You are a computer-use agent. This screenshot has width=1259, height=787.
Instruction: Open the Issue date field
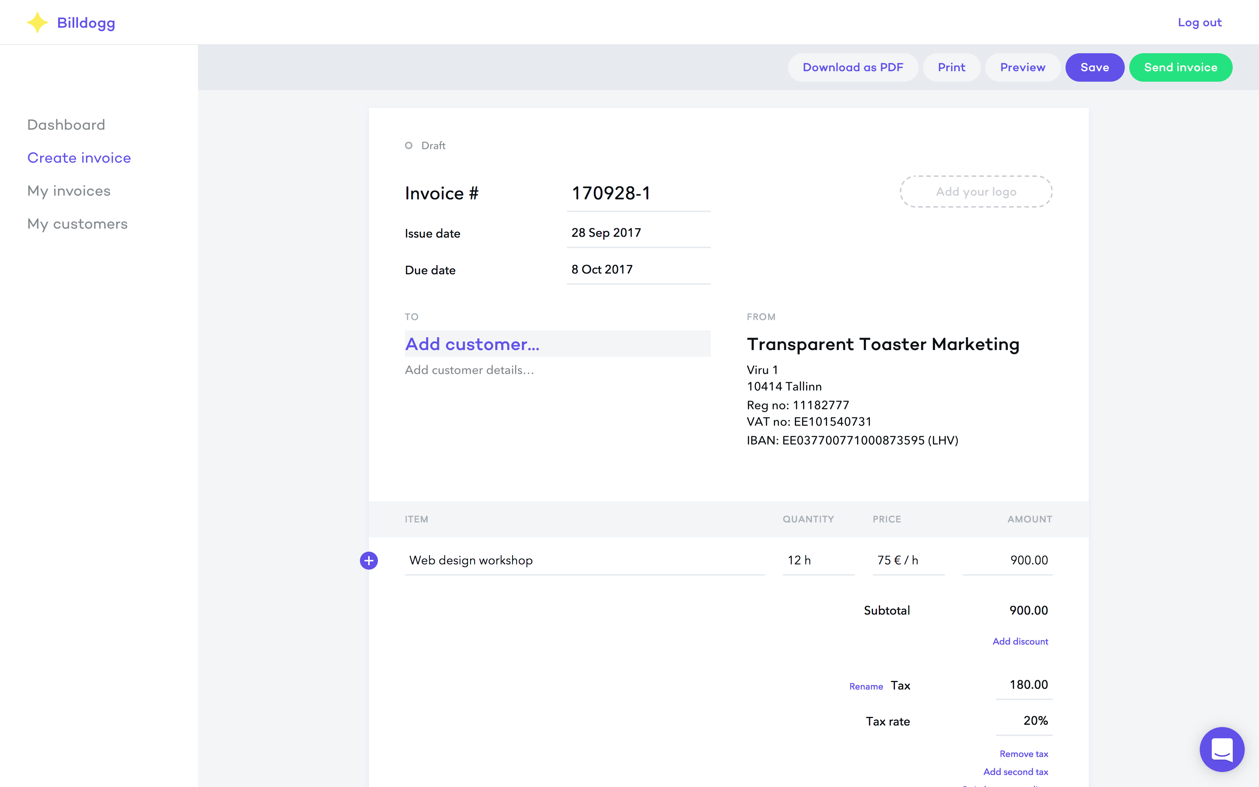[638, 233]
